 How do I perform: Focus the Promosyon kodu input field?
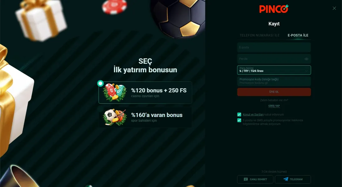(x=274, y=81)
